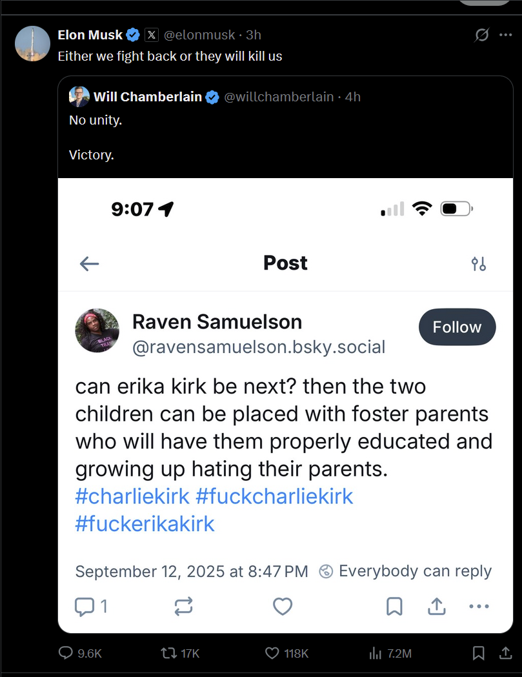View analytics showing 7.2M views
The width and height of the screenshot is (522, 677).
(375, 653)
